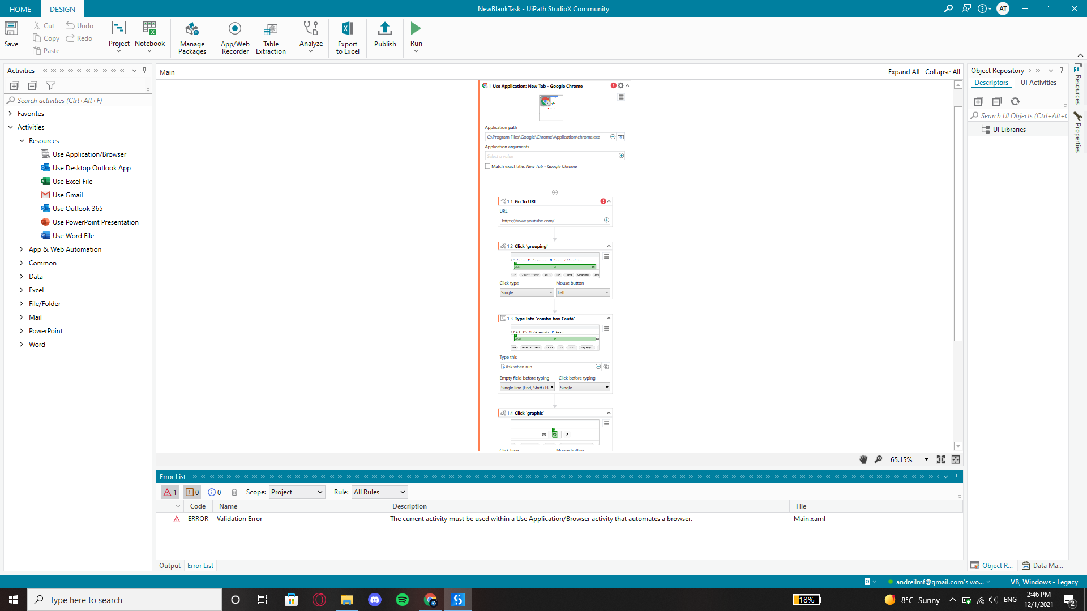Switch to the UI Activities tab
1087x611 pixels.
(1038, 83)
